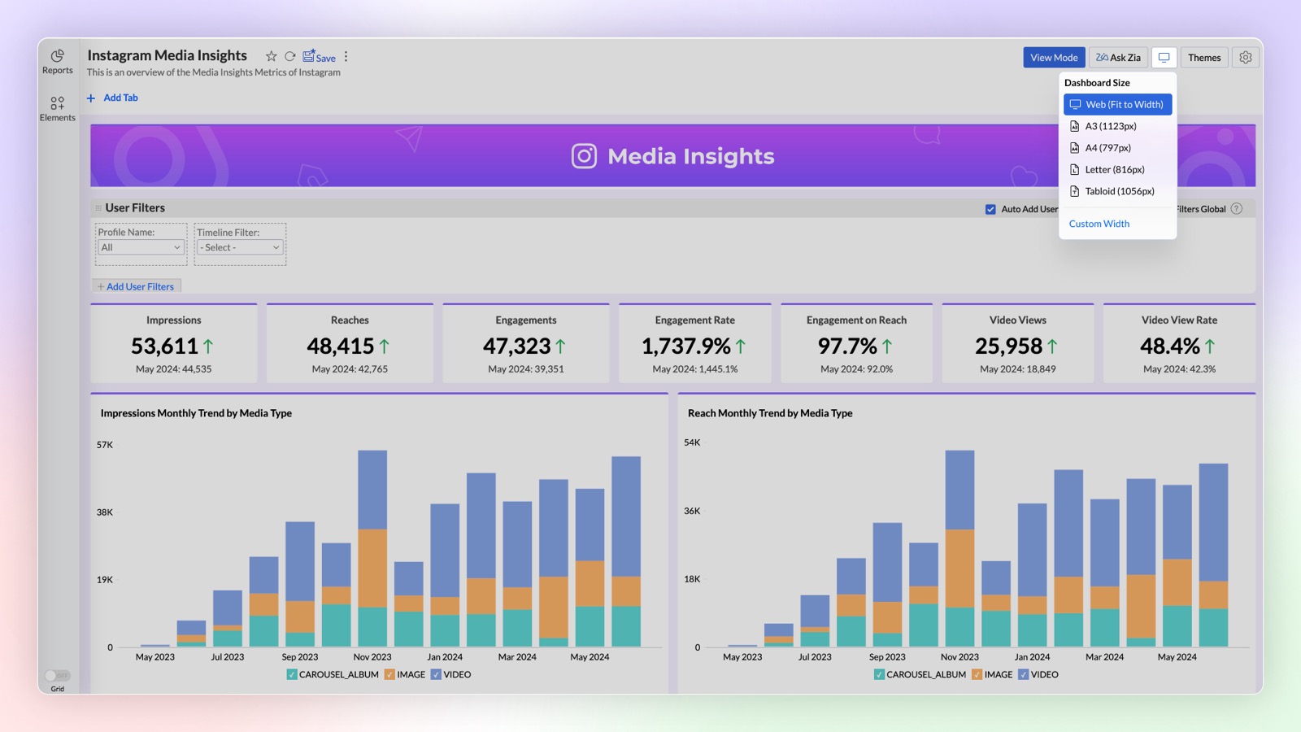Open the Timeline Filter dropdown

[x=240, y=247]
